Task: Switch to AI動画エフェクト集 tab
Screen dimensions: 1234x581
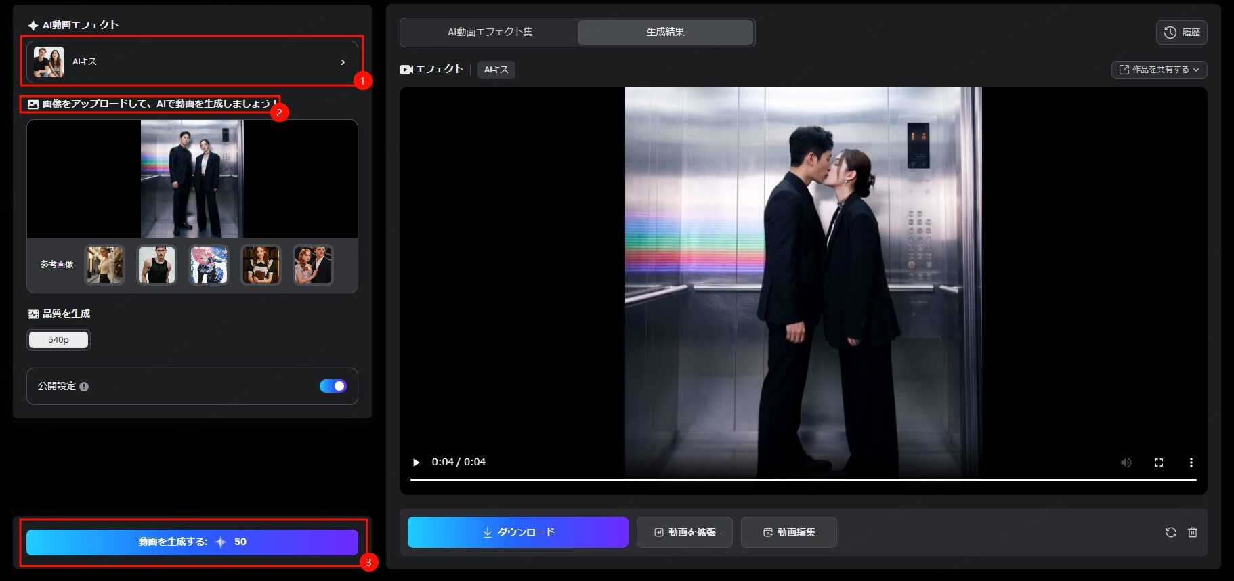Action: click(490, 32)
